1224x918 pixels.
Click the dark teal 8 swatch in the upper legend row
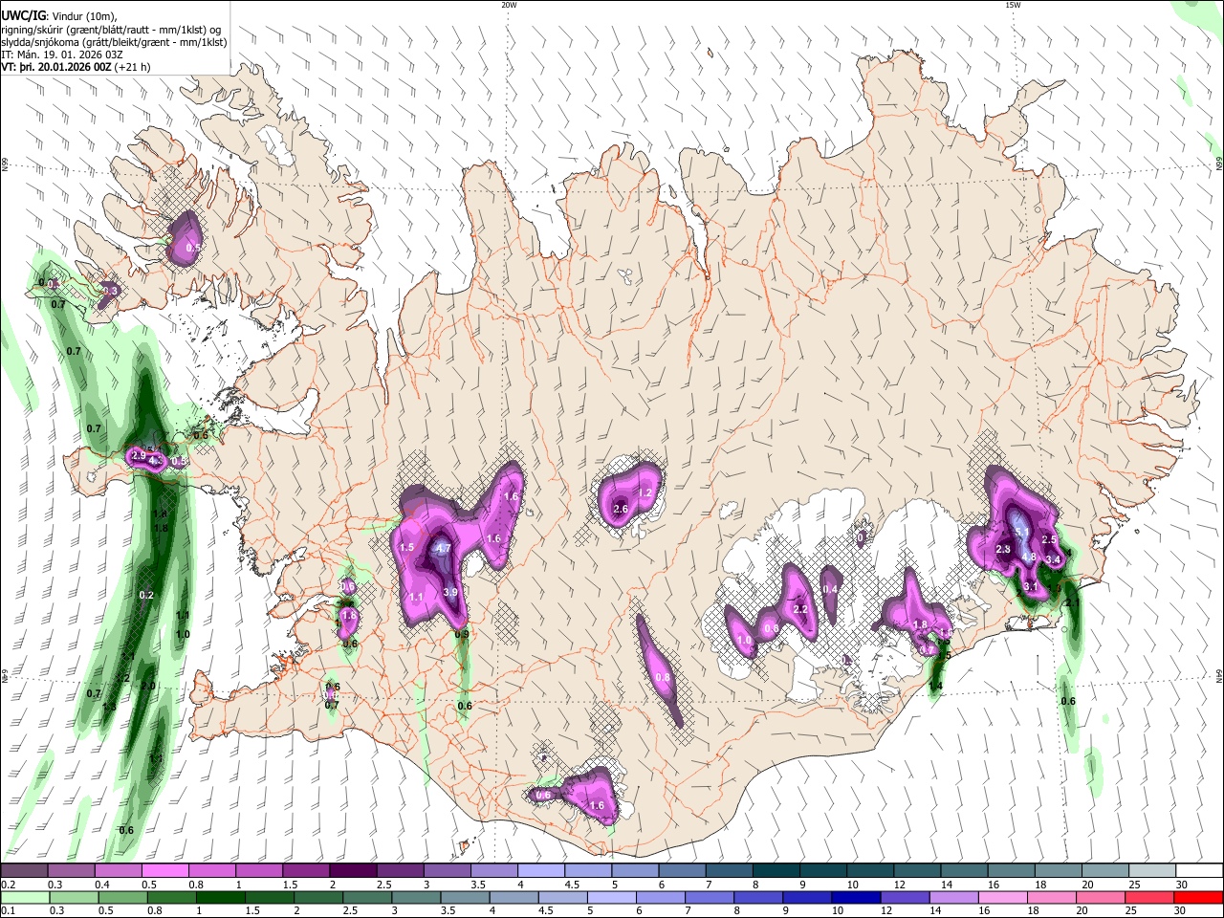(x=776, y=870)
